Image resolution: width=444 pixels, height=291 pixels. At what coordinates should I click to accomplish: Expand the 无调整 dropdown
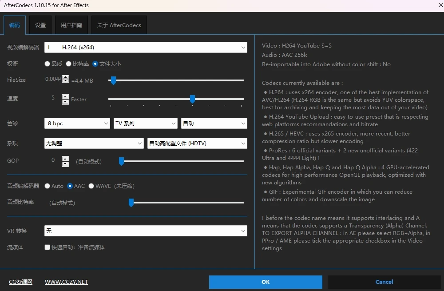click(x=94, y=143)
